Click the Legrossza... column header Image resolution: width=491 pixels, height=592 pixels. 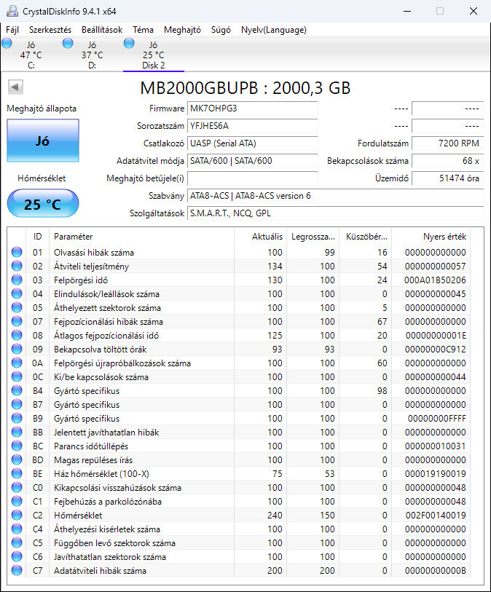[x=313, y=237]
